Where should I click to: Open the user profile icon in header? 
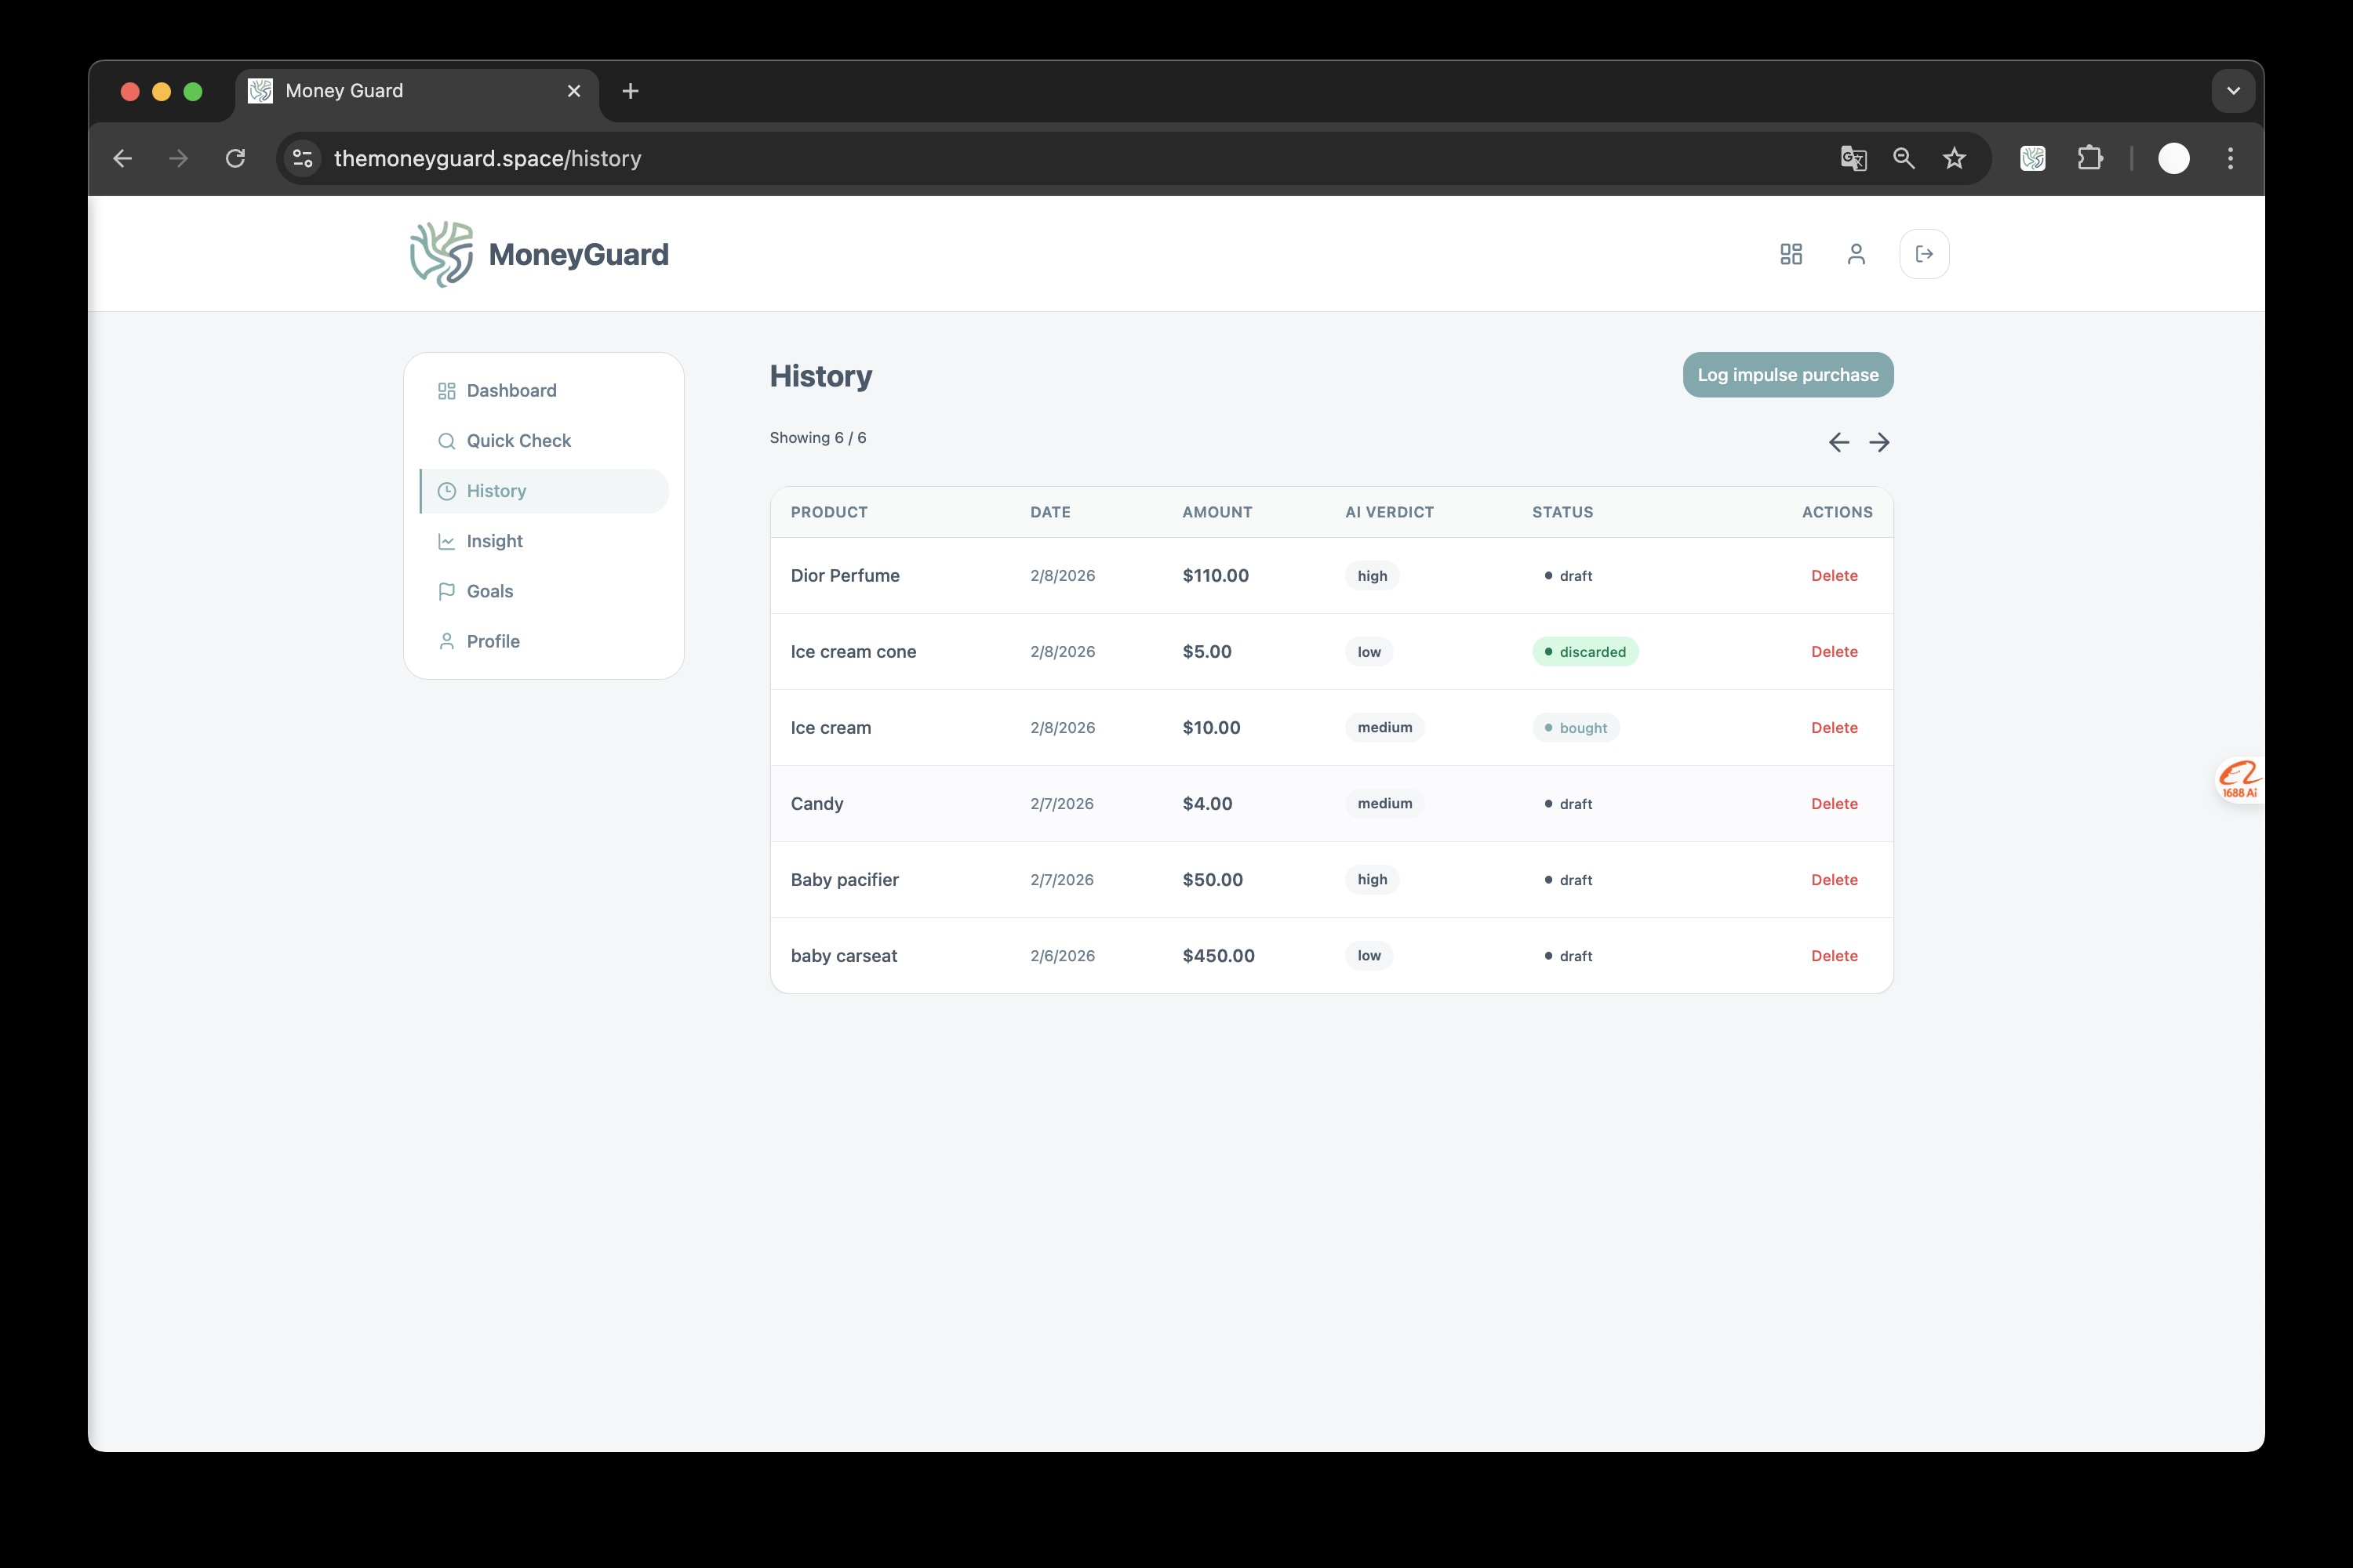(1856, 254)
